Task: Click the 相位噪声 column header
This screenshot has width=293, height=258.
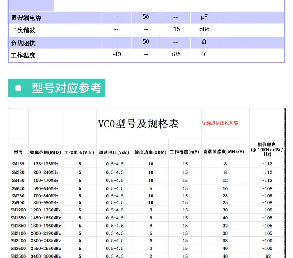Action: click(x=267, y=149)
